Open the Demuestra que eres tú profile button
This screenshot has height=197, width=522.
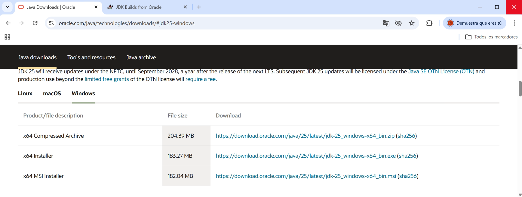click(x=474, y=23)
